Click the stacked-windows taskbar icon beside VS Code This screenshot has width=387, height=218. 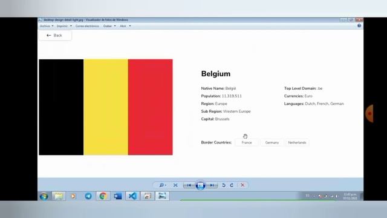coord(148,196)
